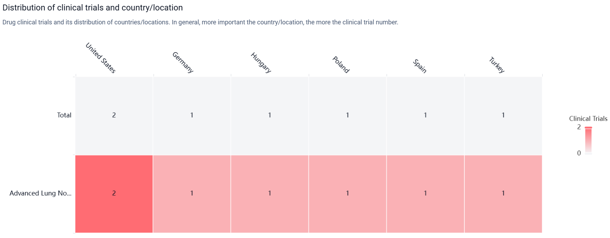Click the Germany column label
610x238 pixels.
[x=183, y=62]
